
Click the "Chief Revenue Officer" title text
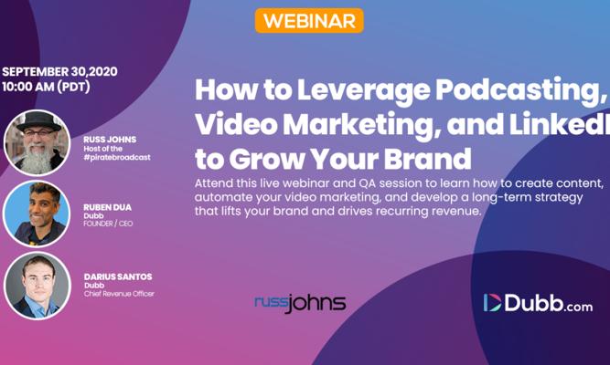[x=119, y=294]
